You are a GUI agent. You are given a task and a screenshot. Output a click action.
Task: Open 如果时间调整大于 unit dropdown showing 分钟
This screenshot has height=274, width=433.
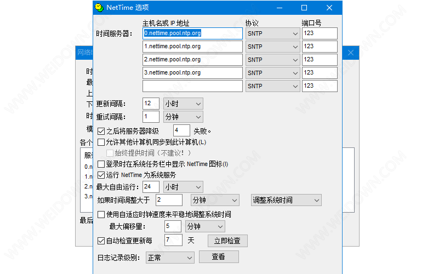[215, 200]
